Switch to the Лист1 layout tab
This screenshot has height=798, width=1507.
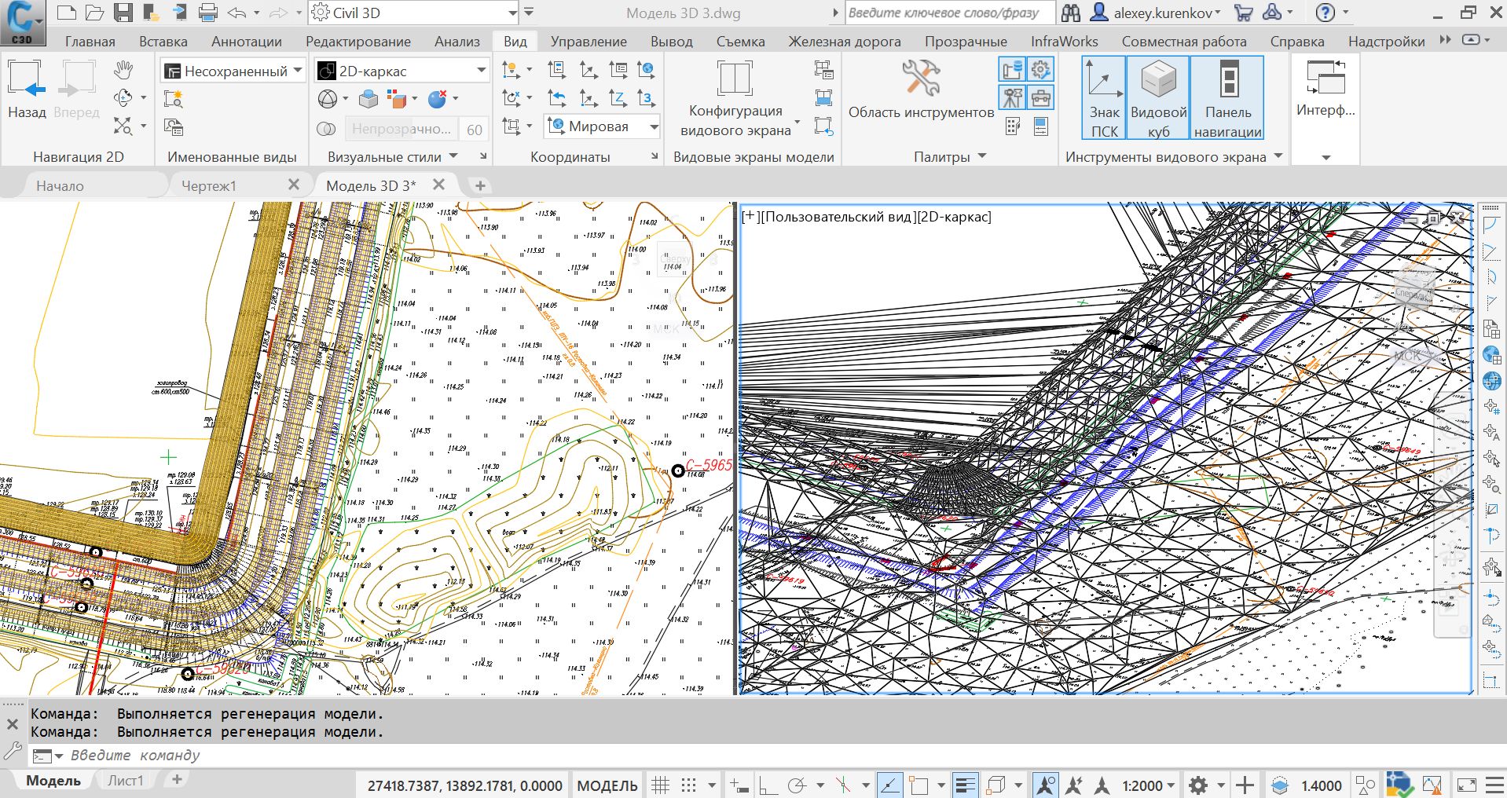coord(126,780)
